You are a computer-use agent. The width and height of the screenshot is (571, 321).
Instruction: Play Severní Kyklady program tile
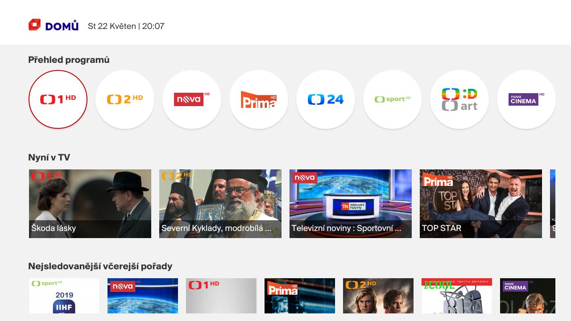pos(220,204)
